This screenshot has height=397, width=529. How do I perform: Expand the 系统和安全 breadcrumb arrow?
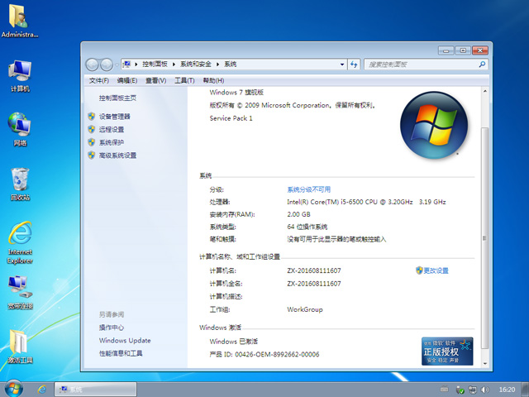tap(220, 65)
